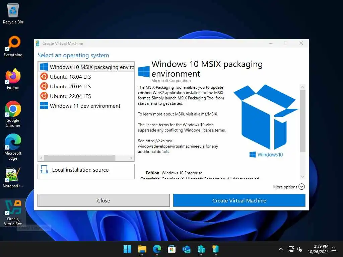
Task: Click the Ubuntu 18.04 LTS logo icon
Action: [x=44, y=77]
